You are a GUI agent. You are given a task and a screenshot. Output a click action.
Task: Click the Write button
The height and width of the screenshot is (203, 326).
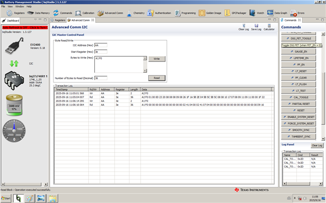(157, 59)
